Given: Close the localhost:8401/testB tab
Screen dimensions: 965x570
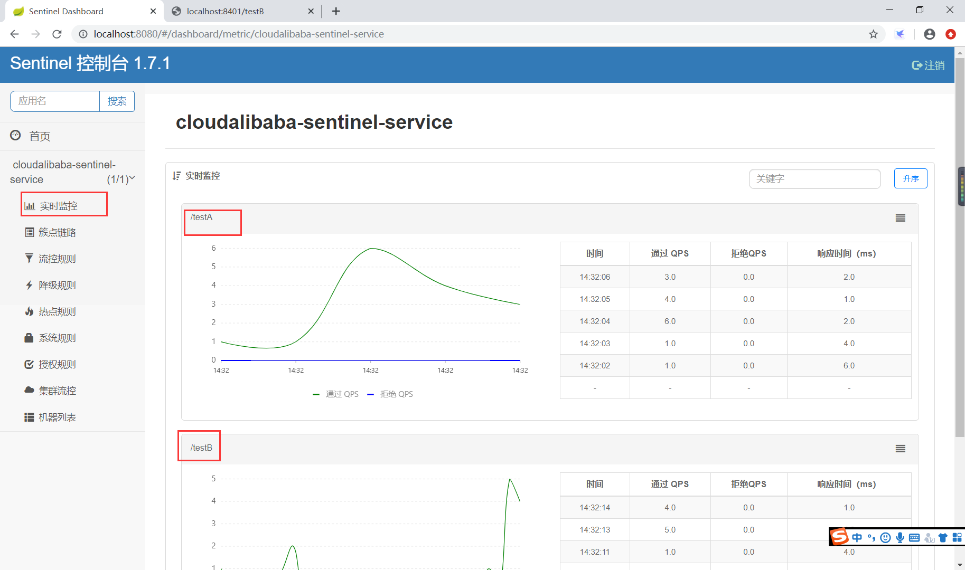Looking at the screenshot, I should (311, 11).
